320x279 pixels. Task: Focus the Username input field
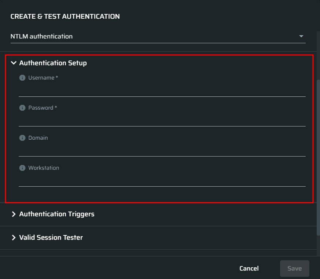[x=162, y=90]
